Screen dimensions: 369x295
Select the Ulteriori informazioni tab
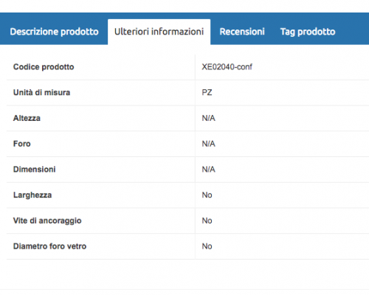click(x=159, y=32)
